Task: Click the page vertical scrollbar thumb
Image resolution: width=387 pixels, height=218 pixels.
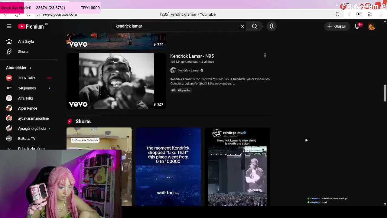Action: [x=385, y=94]
